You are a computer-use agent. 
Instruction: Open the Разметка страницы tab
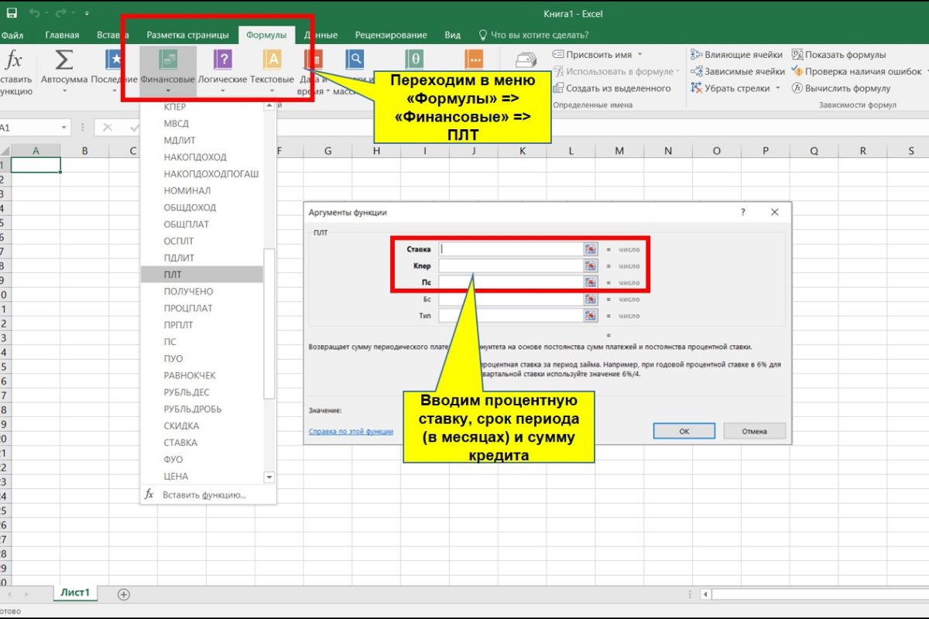coord(187,35)
